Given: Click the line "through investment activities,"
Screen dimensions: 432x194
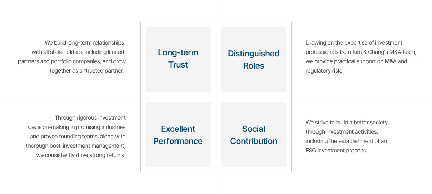Looking at the screenshot, I should pyautogui.click(x=342, y=131).
